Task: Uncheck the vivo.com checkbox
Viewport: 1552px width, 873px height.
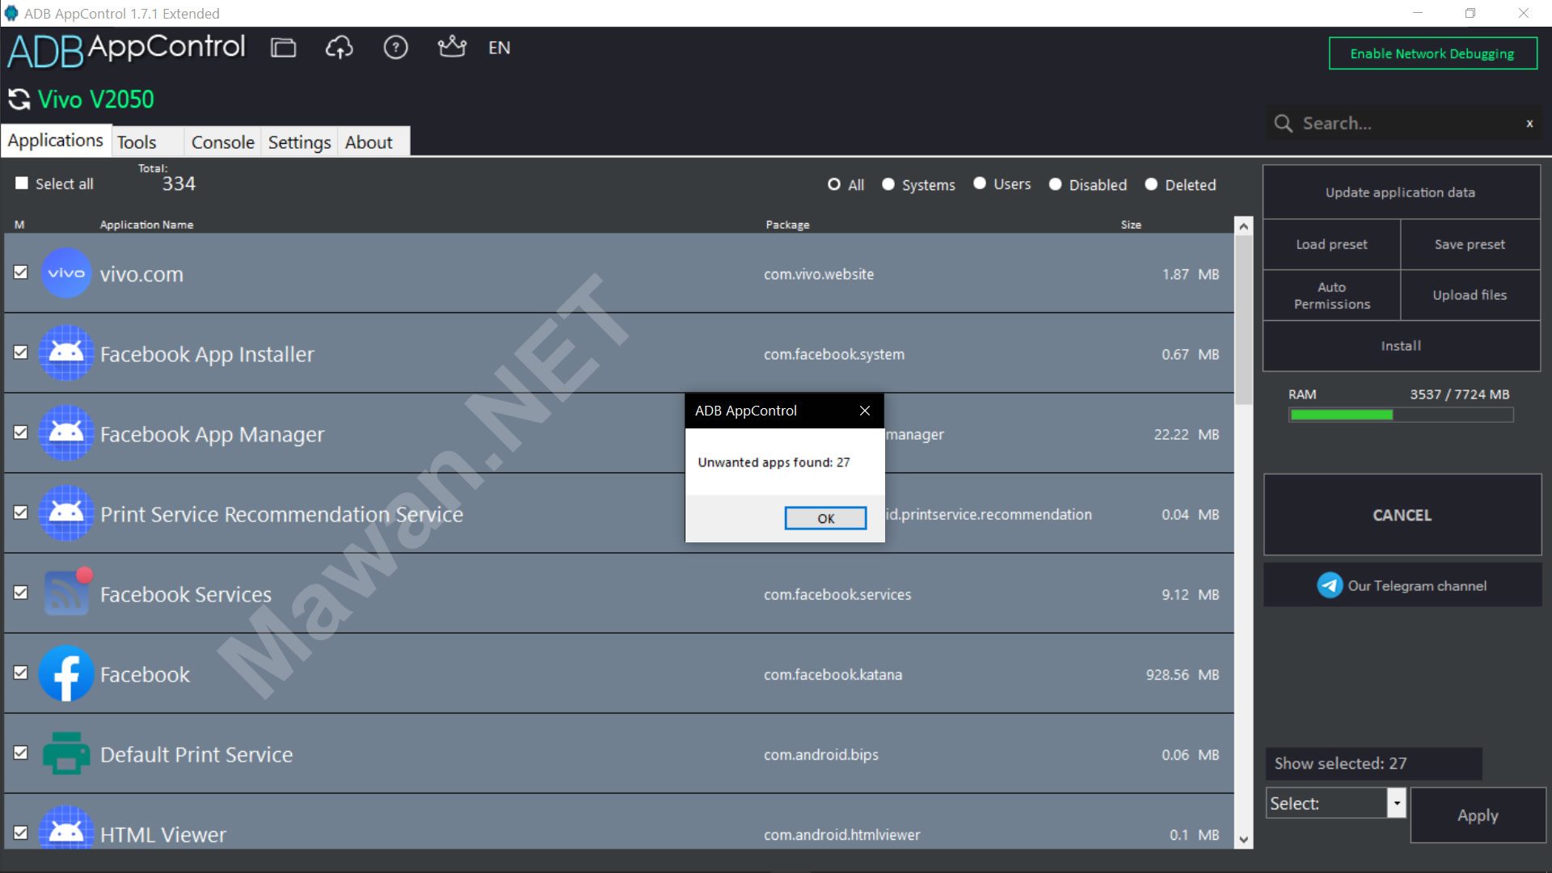Action: [21, 272]
